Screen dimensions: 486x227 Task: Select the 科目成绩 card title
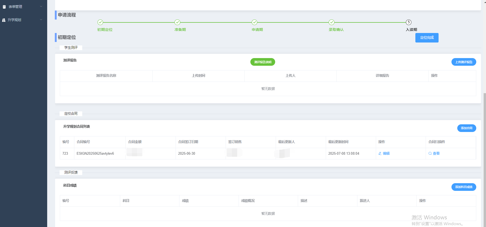coord(70,185)
